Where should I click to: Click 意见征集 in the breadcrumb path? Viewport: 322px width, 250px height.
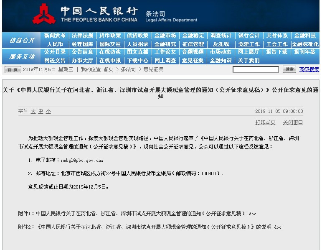[x=153, y=69]
